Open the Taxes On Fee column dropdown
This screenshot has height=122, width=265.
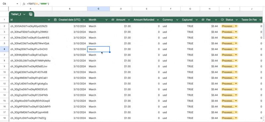point(260,20)
